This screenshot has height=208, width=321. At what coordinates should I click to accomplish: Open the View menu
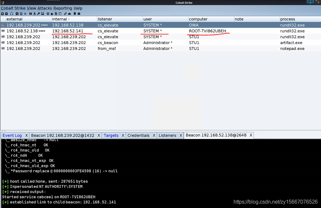pos(31,8)
